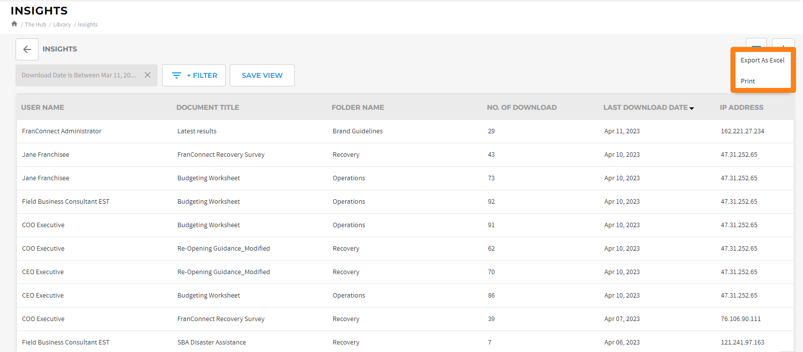Navigate to Library in the breadcrumb
This screenshot has width=803, height=352.
click(62, 24)
